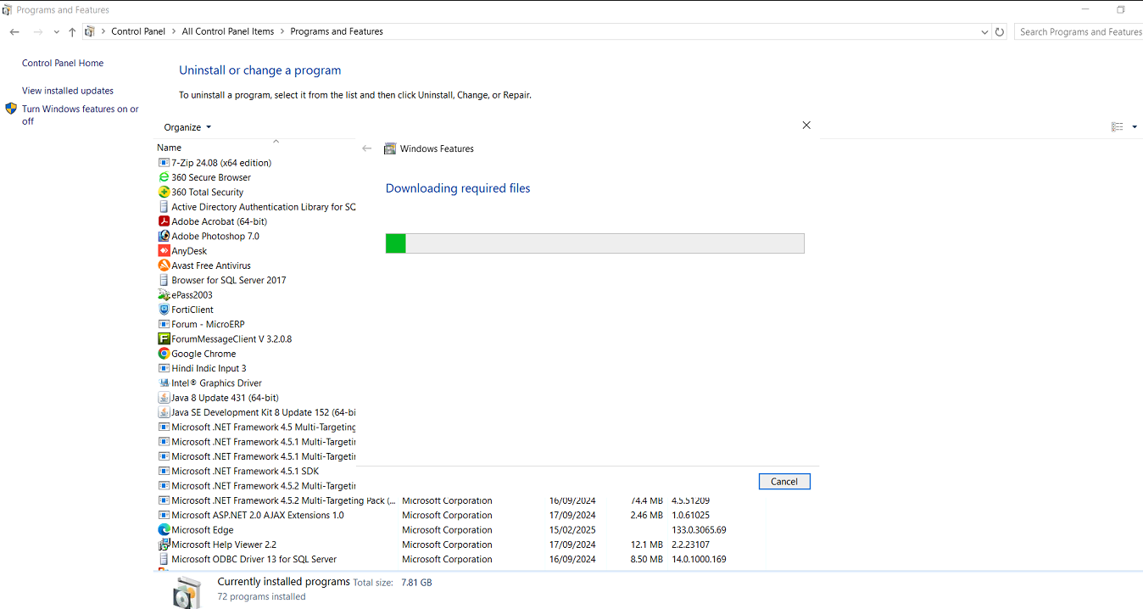Click the 8.50 MB size cell
The width and height of the screenshot is (1143, 609).
click(x=647, y=560)
